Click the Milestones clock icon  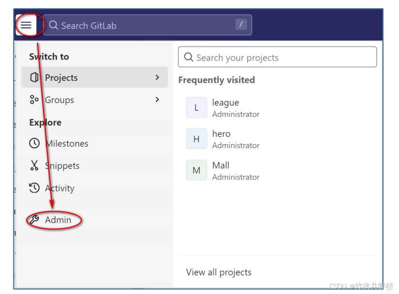tap(34, 143)
